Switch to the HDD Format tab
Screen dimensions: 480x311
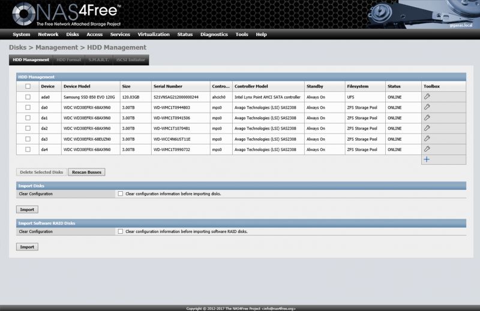(x=69, y=60)
